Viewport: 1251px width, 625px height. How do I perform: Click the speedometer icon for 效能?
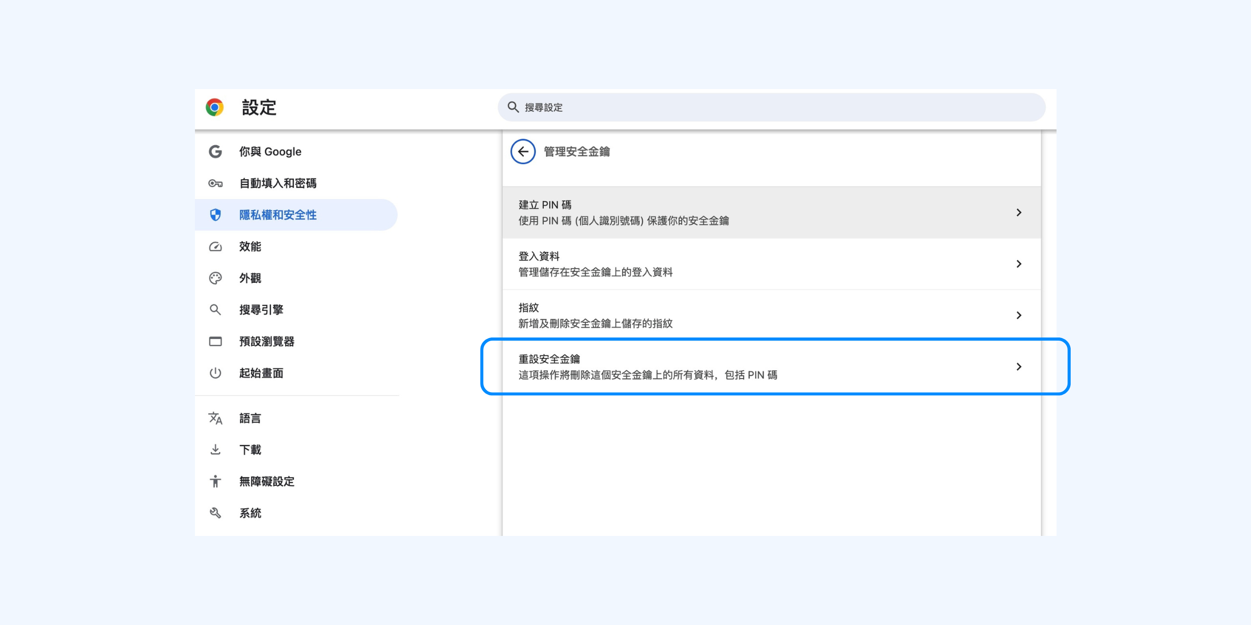pos(215,247)
